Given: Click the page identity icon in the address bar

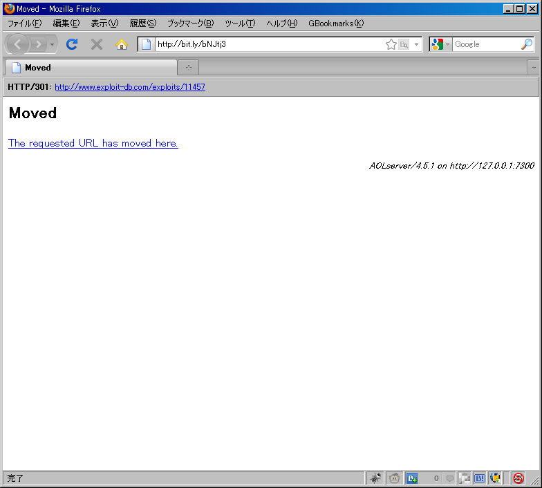Looking at the screenshot, I should coord(147,44).
